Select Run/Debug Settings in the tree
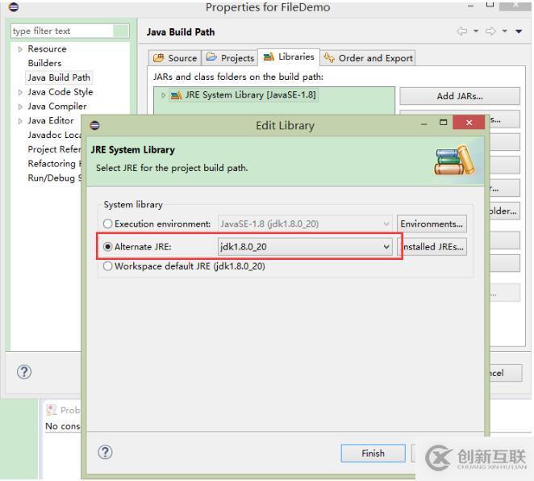The image size is (534, 481). click(x=54, y=178)
